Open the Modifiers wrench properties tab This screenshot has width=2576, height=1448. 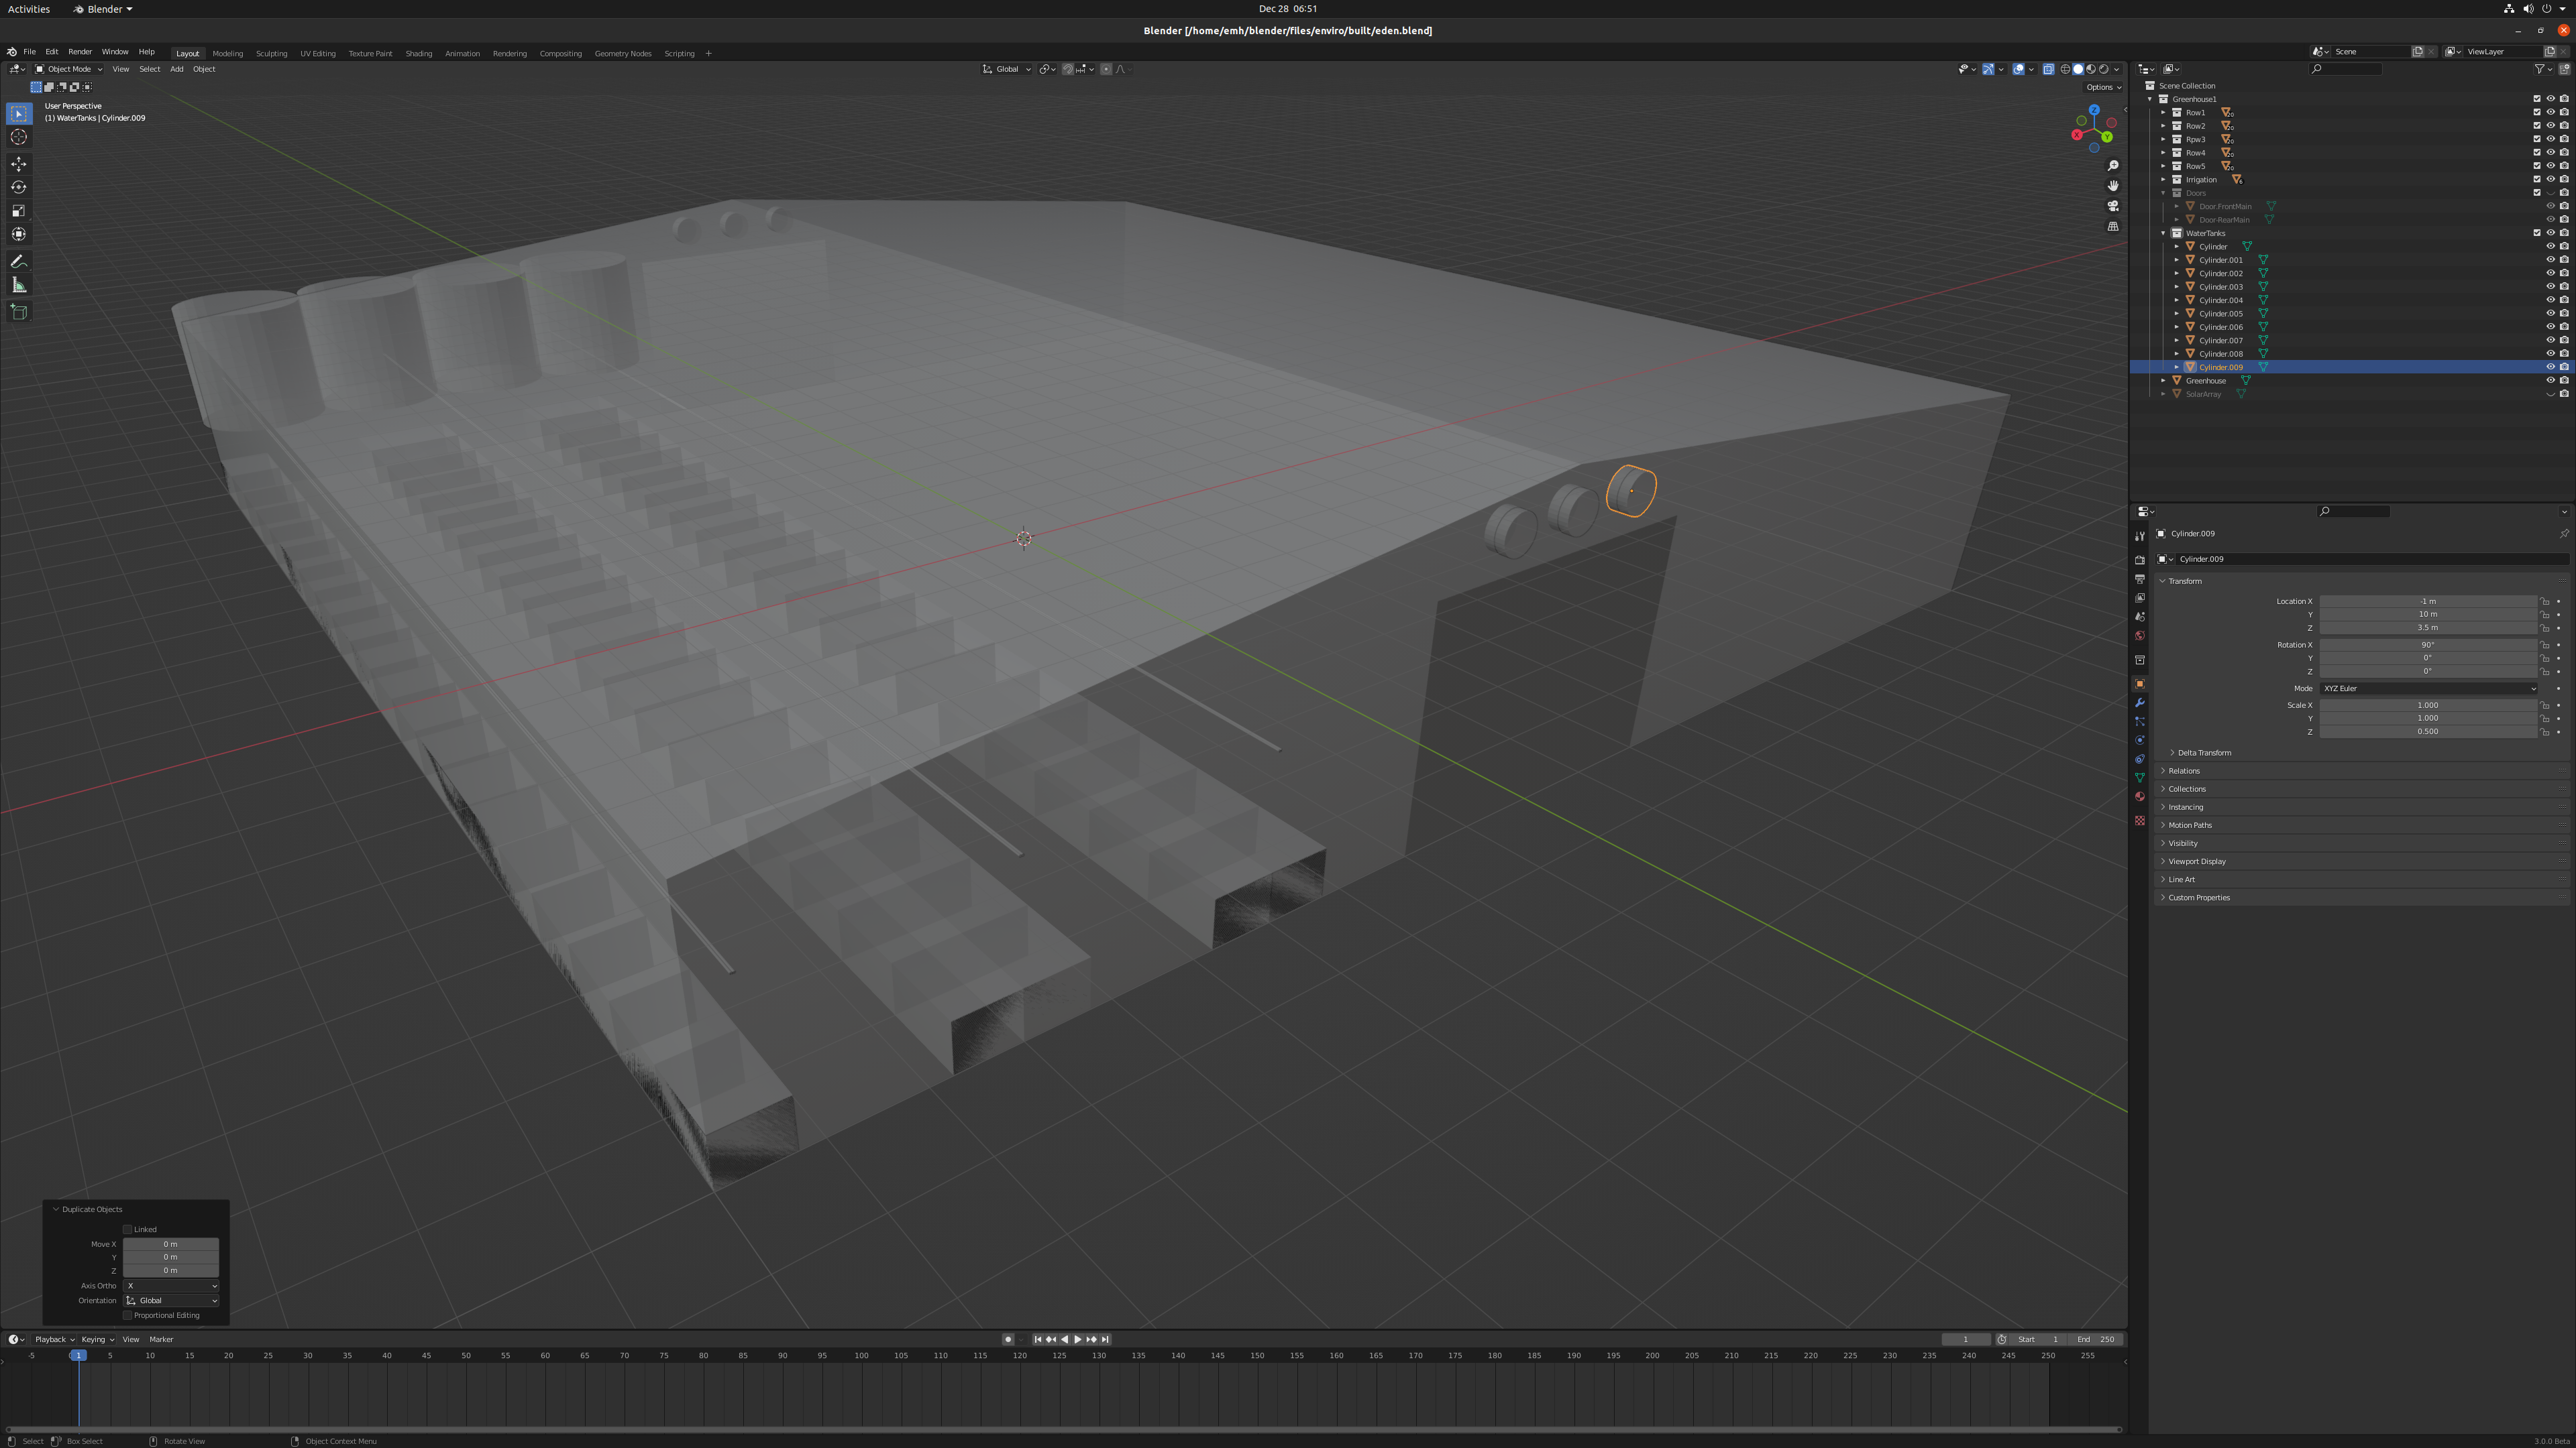[2140, 703]
